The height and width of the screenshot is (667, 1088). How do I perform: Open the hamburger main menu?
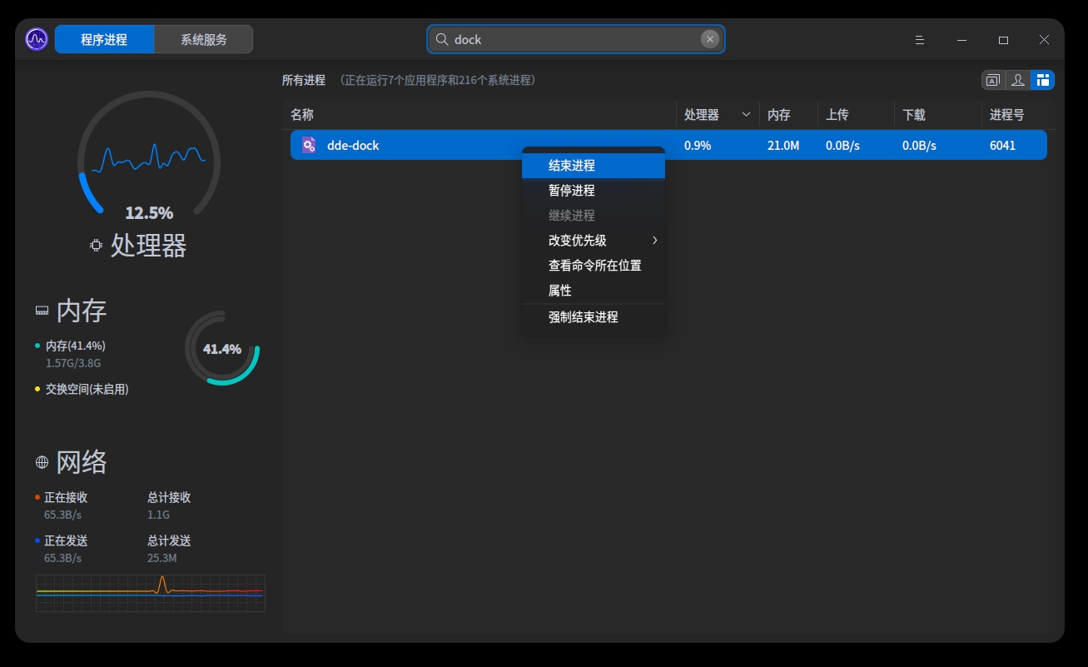pos(920,39)
